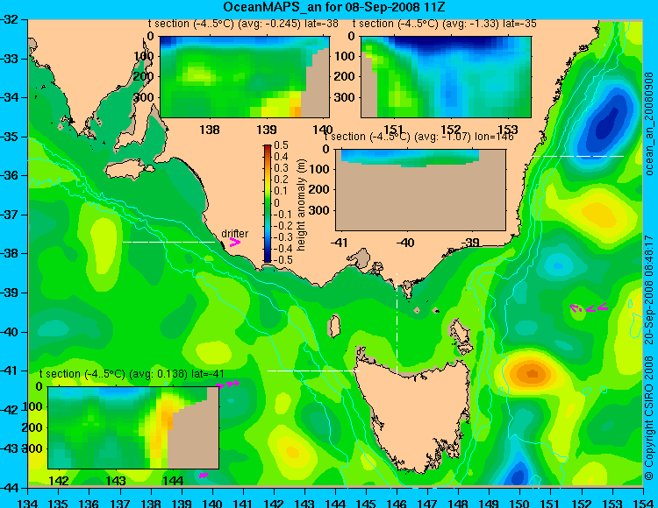Select the 0.5 value on color scale
The image size is (658, 508).
(281, 145)
